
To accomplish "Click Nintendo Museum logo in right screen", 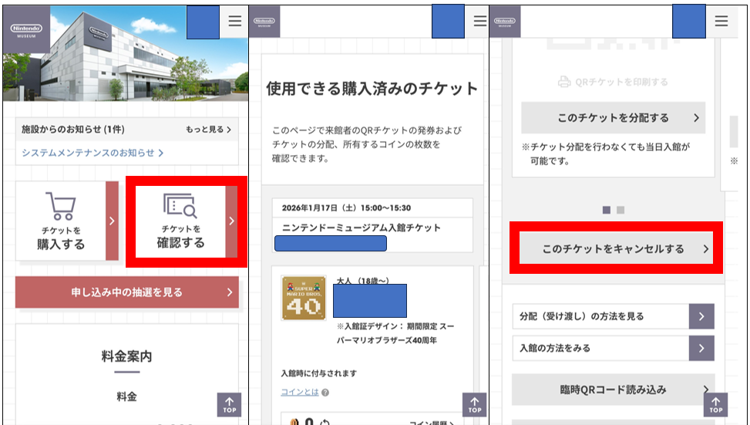I will [505, 22].
